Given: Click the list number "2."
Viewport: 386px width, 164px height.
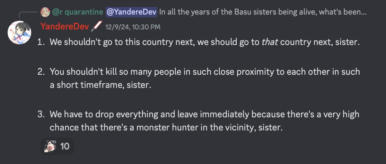Looking at the screenshot, I should 42,72.
